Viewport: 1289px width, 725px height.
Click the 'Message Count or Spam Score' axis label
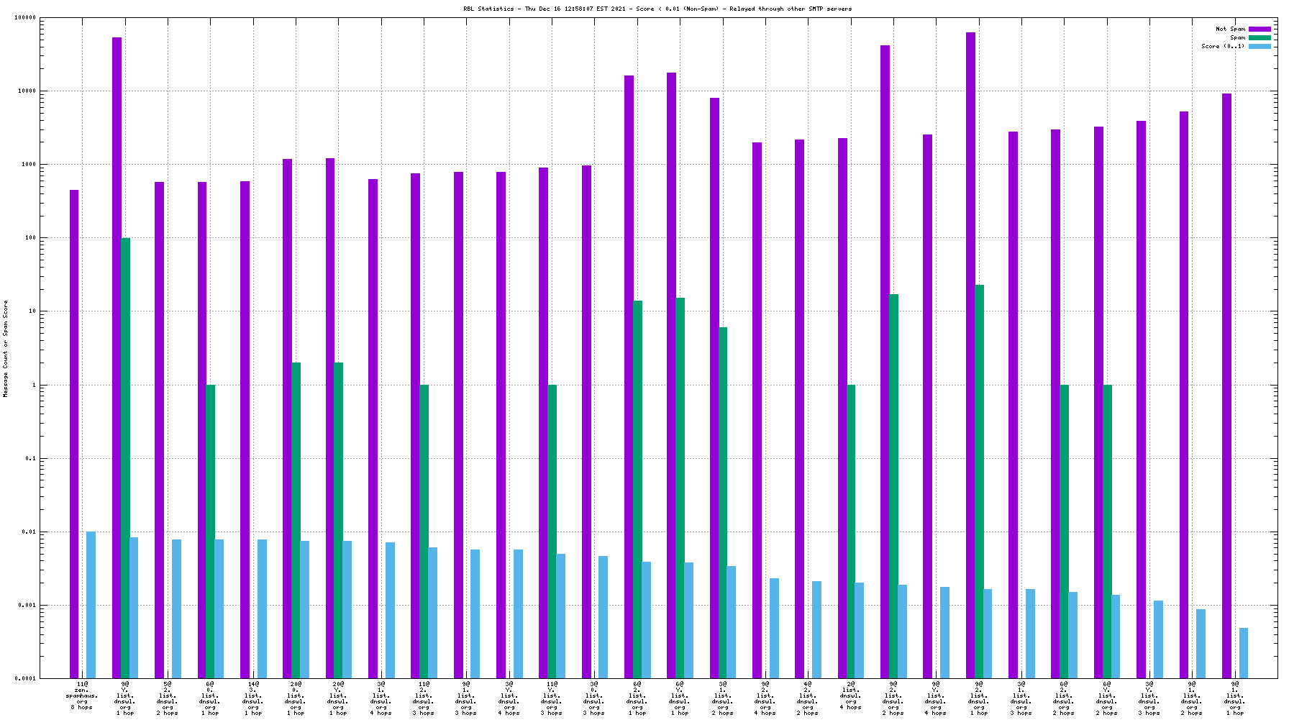coord(6,349)
